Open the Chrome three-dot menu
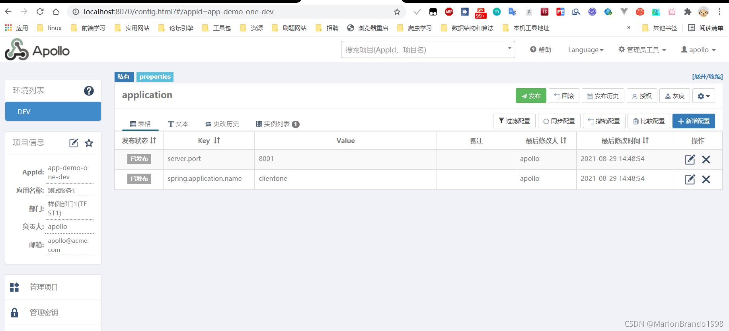The image size is (729, 331). pyautogui.click(x=719, y=12)
